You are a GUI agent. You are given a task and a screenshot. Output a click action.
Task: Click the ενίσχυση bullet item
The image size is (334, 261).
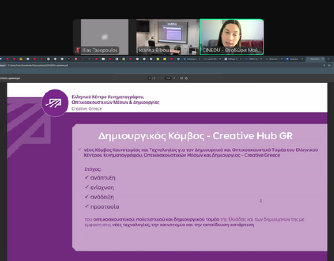tap(102, 187)
